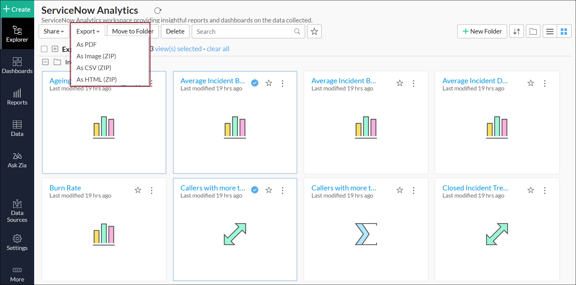Mark Burn Rate as favorite
576x285 pixels.
pyautogui.click(x=138, y=190)
